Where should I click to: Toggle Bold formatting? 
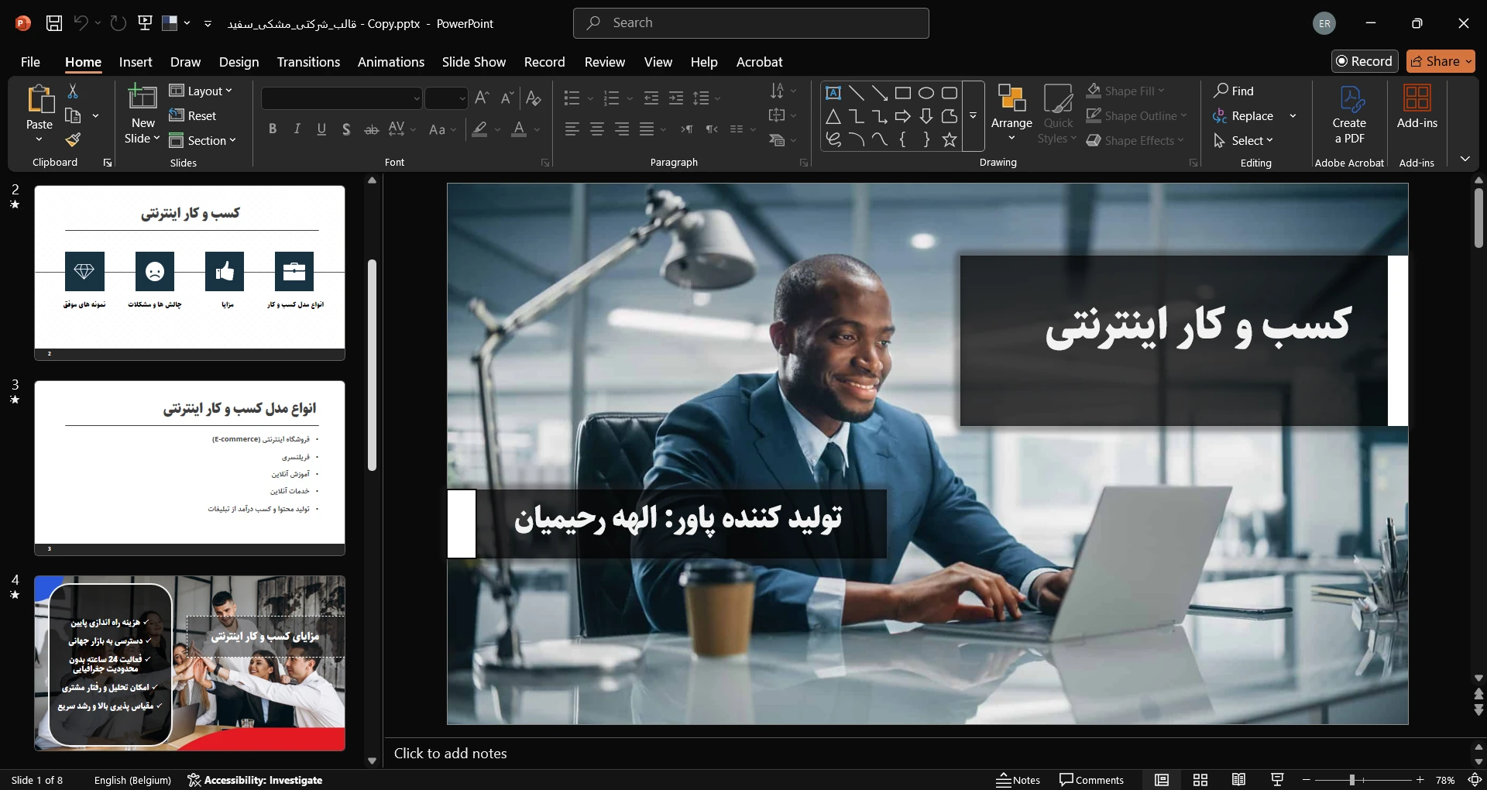coord(273,129)
